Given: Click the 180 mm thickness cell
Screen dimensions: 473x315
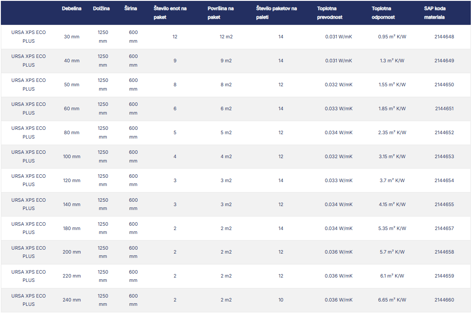Looking at the screenshot, I should (72, 228).
